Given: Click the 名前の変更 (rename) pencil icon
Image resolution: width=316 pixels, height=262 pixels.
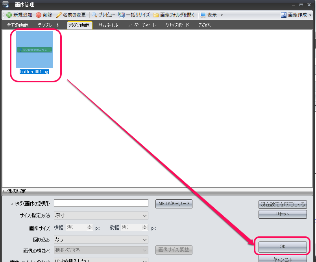Looking at the screenshot, I should [59, 15].
